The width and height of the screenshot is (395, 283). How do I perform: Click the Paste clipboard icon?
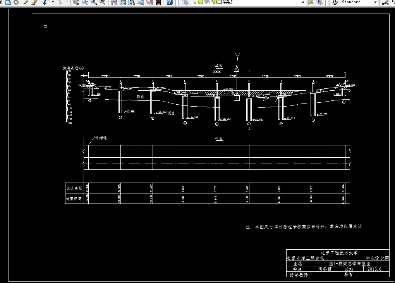click(17, 2)
